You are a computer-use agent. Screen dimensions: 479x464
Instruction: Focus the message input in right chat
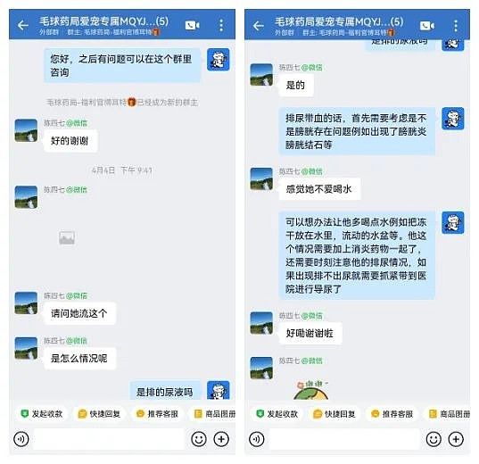(344, 439)
